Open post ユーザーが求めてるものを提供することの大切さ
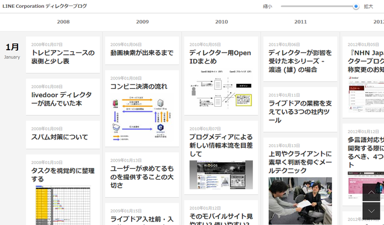The image size is (384, 225). pyautogui.click(x=142, y=177)
